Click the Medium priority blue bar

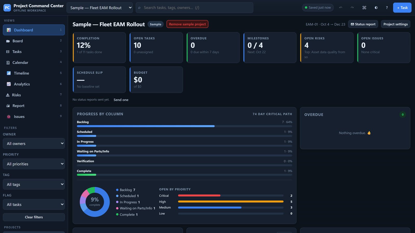pos(210,207)
